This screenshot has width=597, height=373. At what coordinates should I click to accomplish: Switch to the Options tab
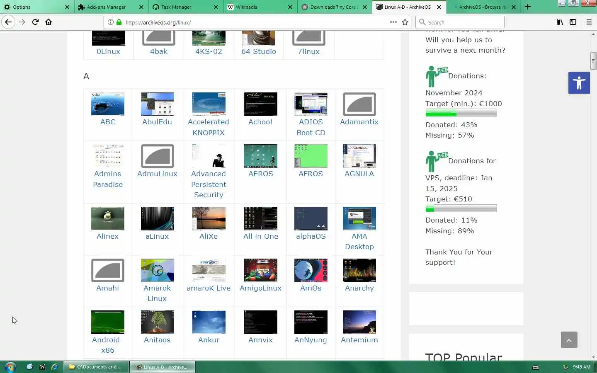click(37, 7)
